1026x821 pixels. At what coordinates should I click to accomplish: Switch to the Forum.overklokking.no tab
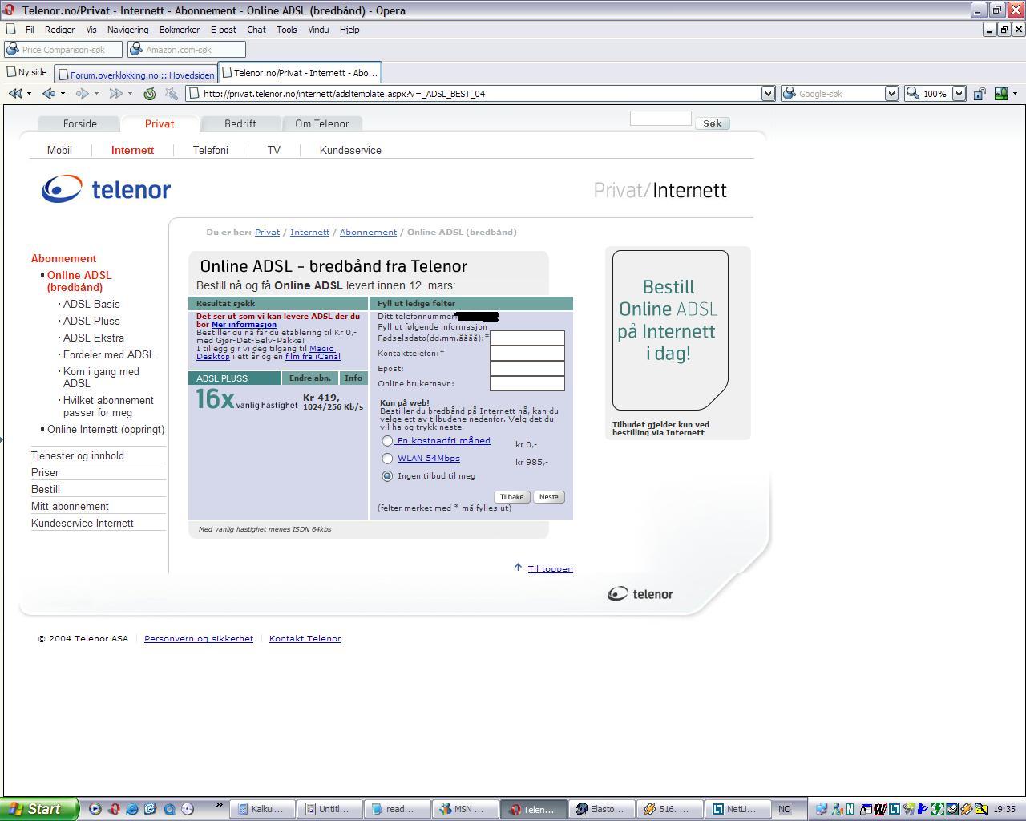click(x=136, y=75)
